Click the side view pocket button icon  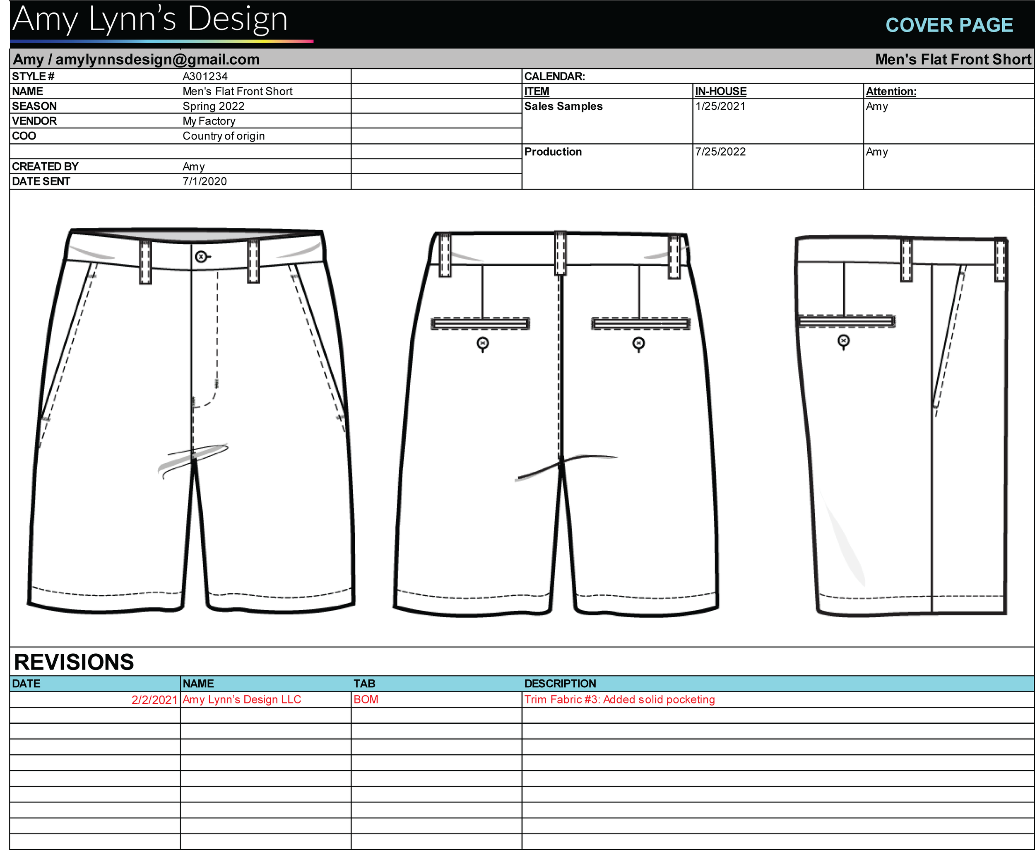[x=843, y=341]
